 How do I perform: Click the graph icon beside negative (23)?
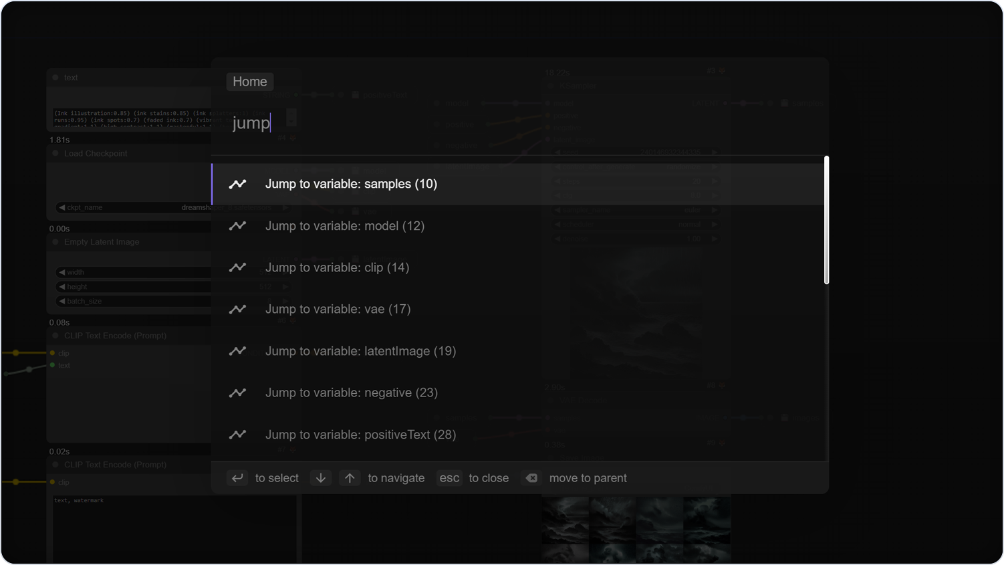coord(237,392)
